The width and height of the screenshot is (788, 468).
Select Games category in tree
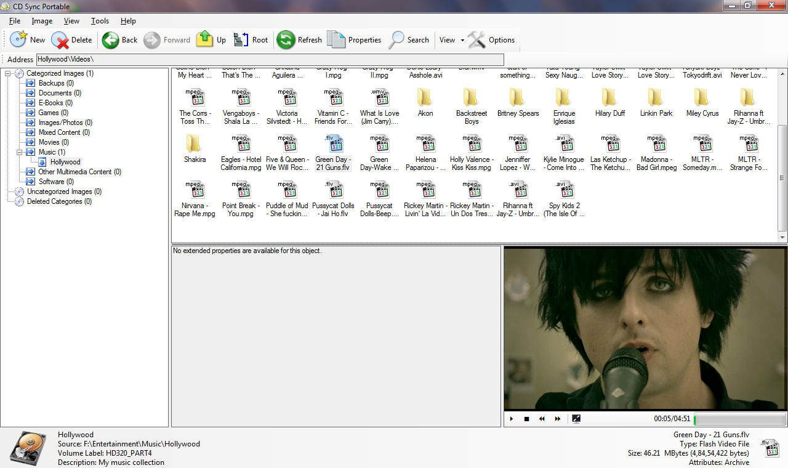[53, 113]
